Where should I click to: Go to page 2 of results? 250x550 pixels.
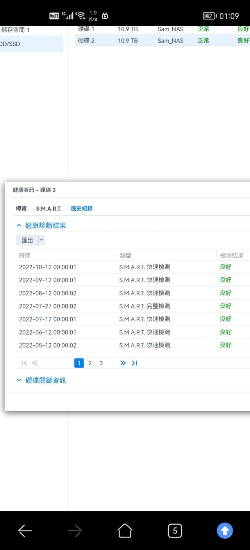pyautogui.click(x=90, y=363)
